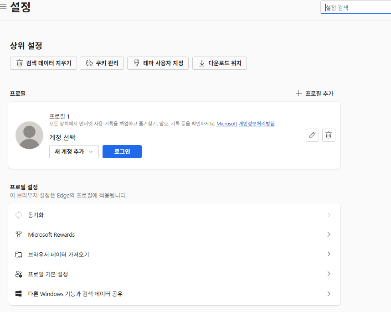
Task: Click the Microsoft Rewards trophy icon
Action: 19,234
